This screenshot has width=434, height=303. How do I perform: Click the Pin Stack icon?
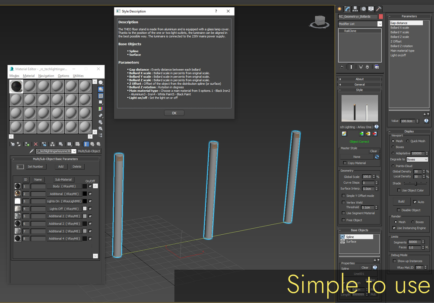click(342, 67)
